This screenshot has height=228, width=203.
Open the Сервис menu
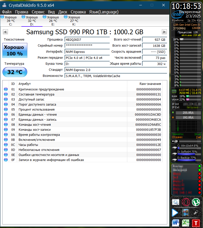pos(38,12)
